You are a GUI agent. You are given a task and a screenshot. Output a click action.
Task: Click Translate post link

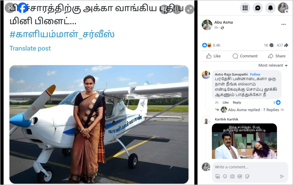tap(30, 48)
